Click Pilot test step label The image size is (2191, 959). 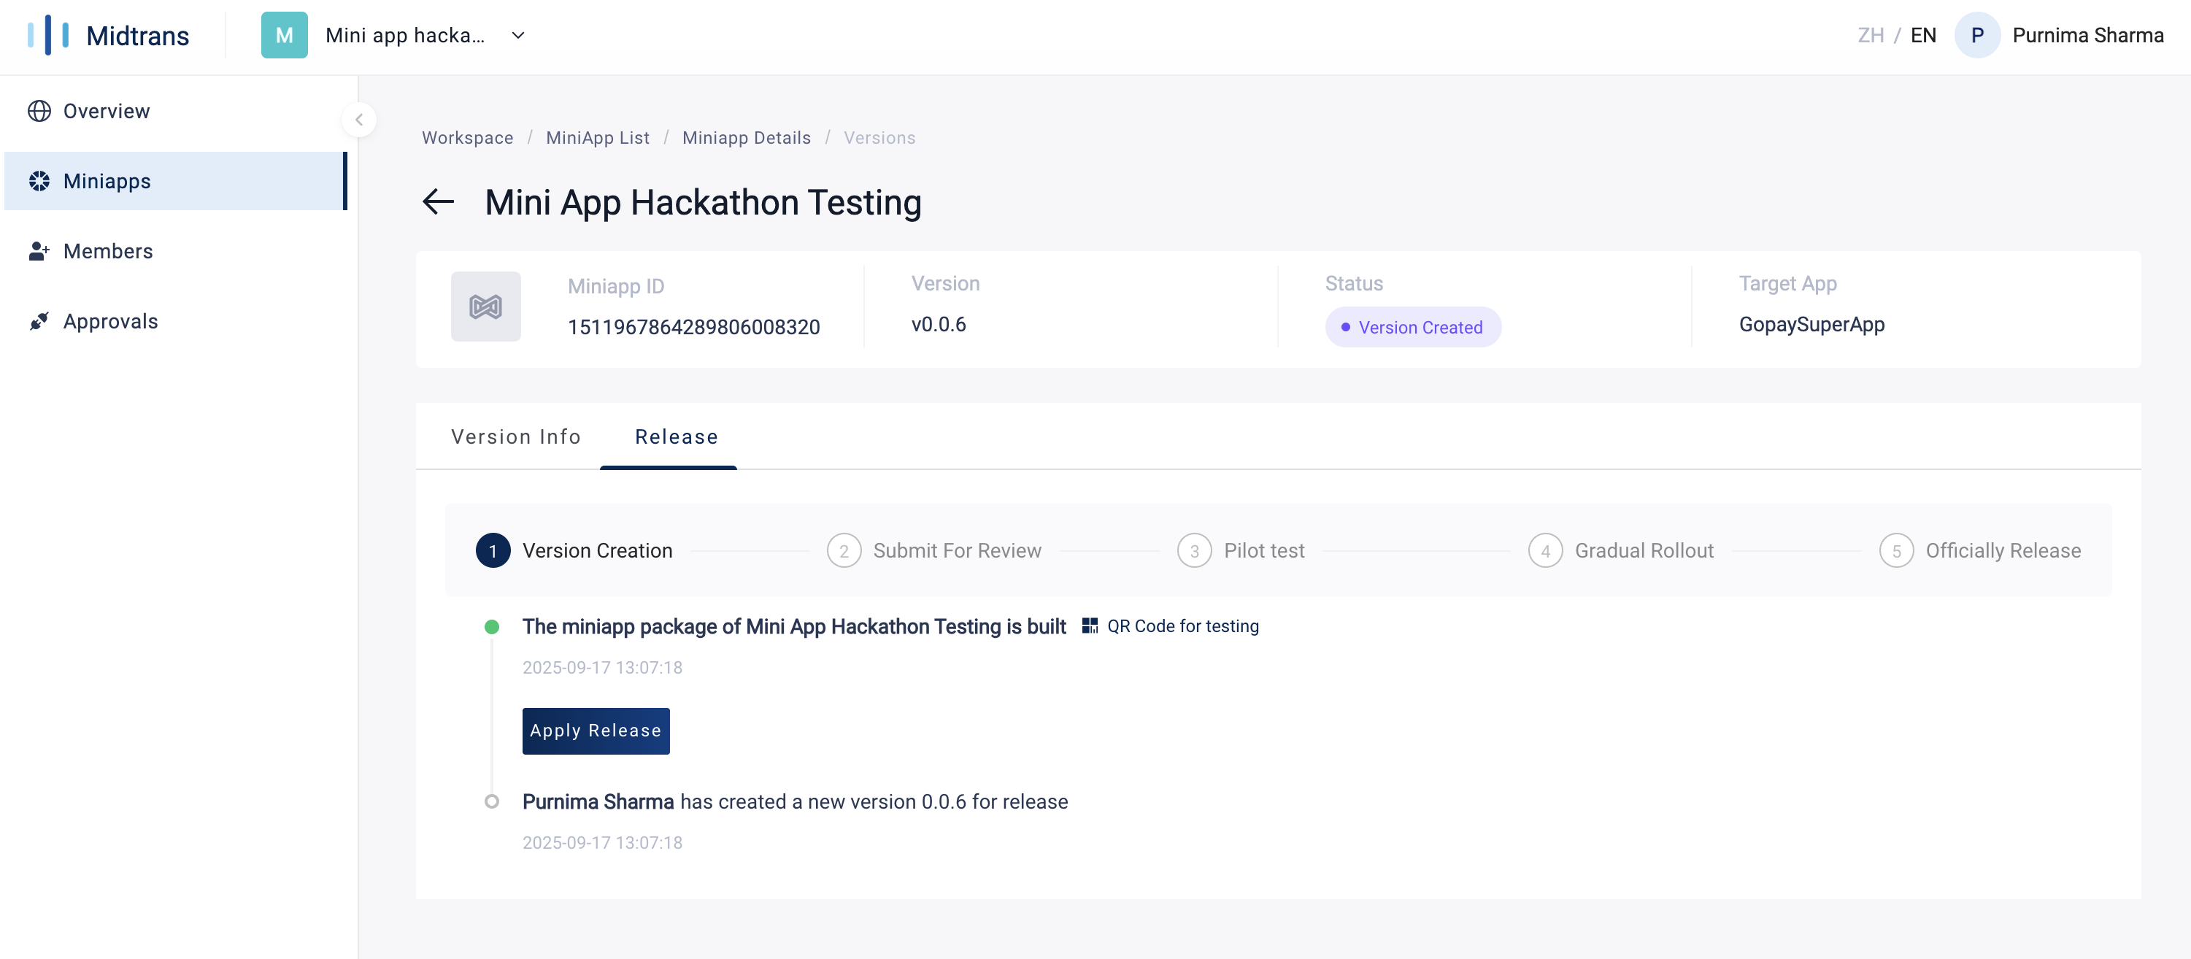(x=1264, y=551)
